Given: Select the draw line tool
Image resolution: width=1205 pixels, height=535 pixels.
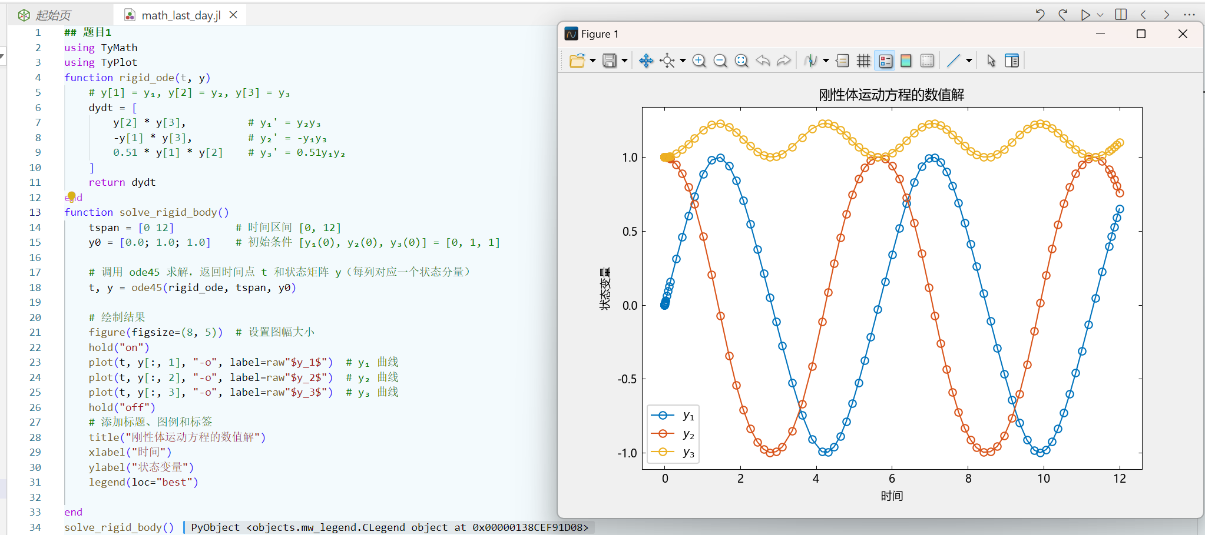Looking at the screenshot, I should coord(954,61).
